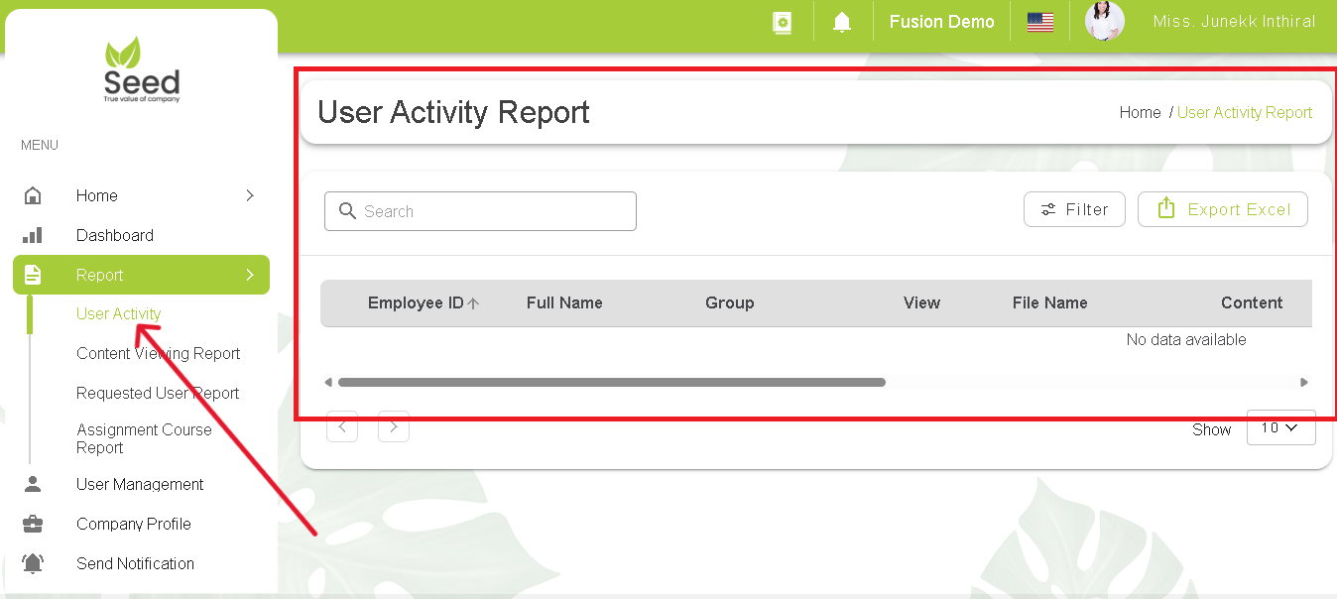This screenshot has width=1337, height=599.
Task: Click the Export Excel button
Action: [1222, 209]
